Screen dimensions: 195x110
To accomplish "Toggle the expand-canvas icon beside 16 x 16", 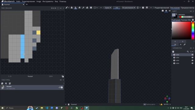I will click(58, 8).
